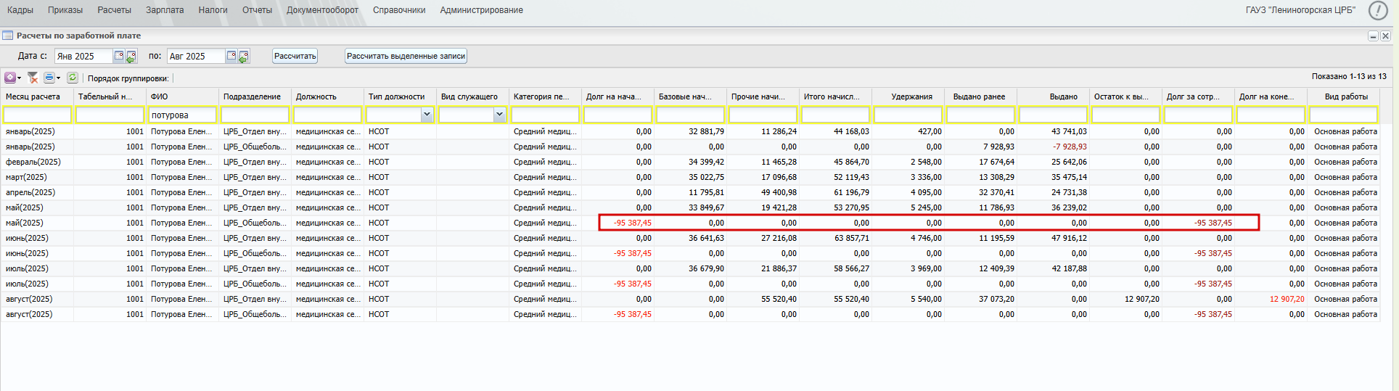Viewport: 1399px width, 391px height.
Task: Click the window list icon beside the title
Action: pos(7,36)
